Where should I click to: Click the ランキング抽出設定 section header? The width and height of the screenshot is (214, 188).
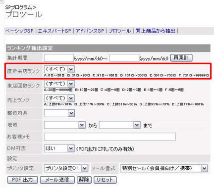click(x=108, y=48)
